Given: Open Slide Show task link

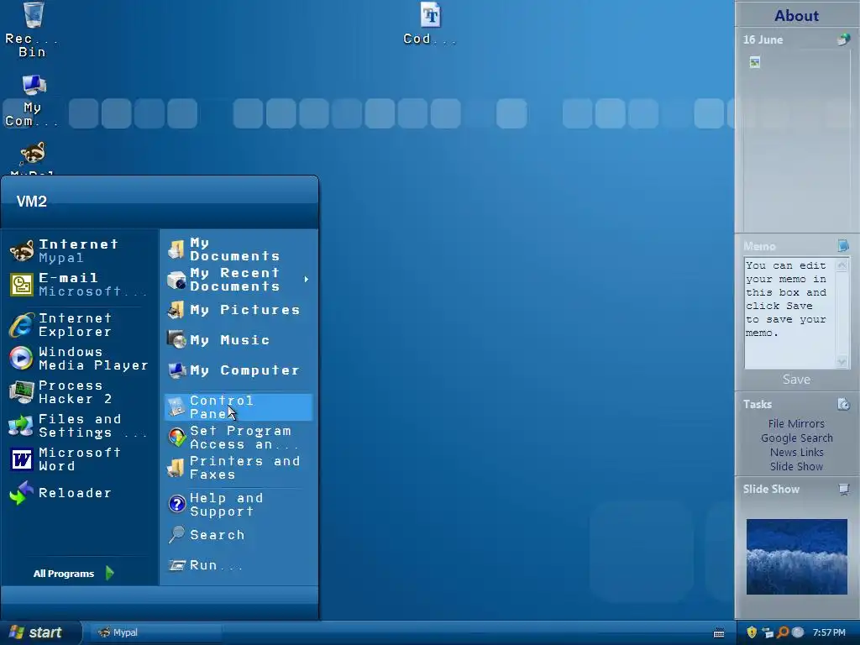Looking at the screenshot, I should pyautogui.click(x=796, y=466).
